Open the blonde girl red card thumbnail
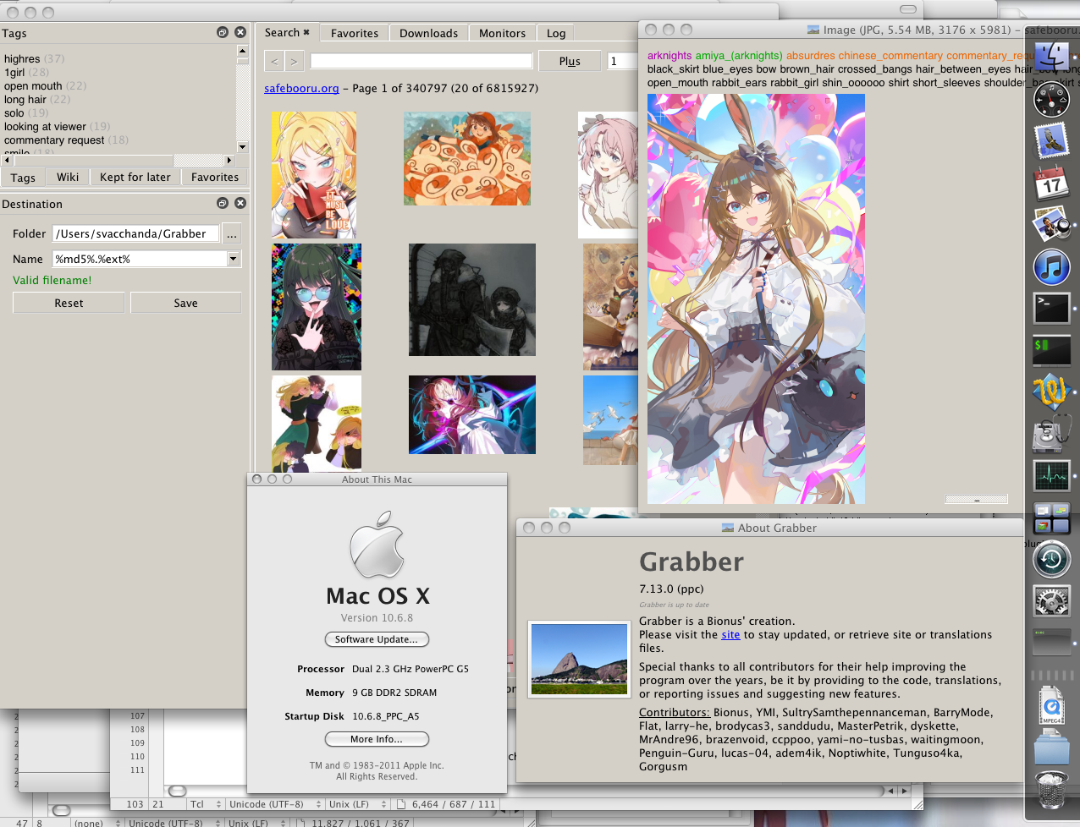This screenshot has width=1080, height=827. click(314, 175)
